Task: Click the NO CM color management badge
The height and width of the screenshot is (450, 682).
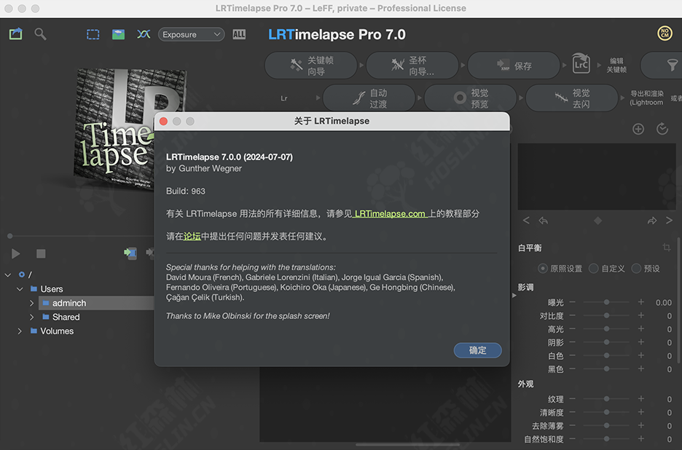Action: pyautogui.click(x=665, y=33)
